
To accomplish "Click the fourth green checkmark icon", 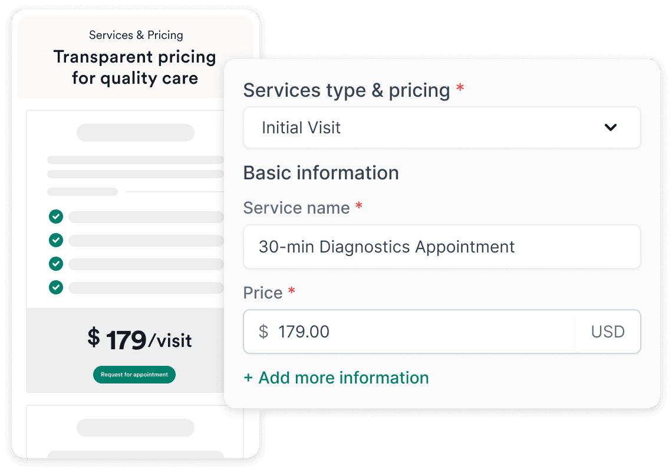I will coord(55,287).
